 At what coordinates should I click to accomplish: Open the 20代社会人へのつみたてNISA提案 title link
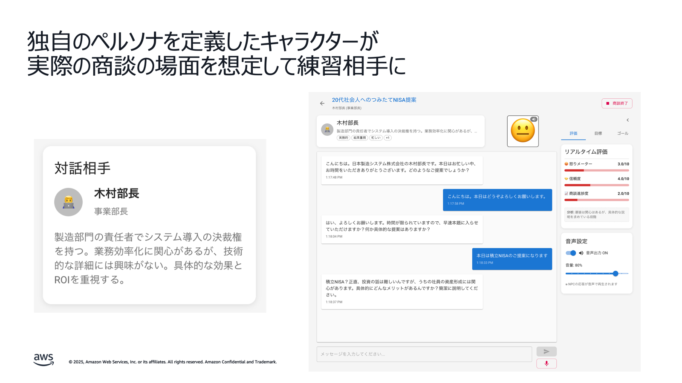click(374, 100)
